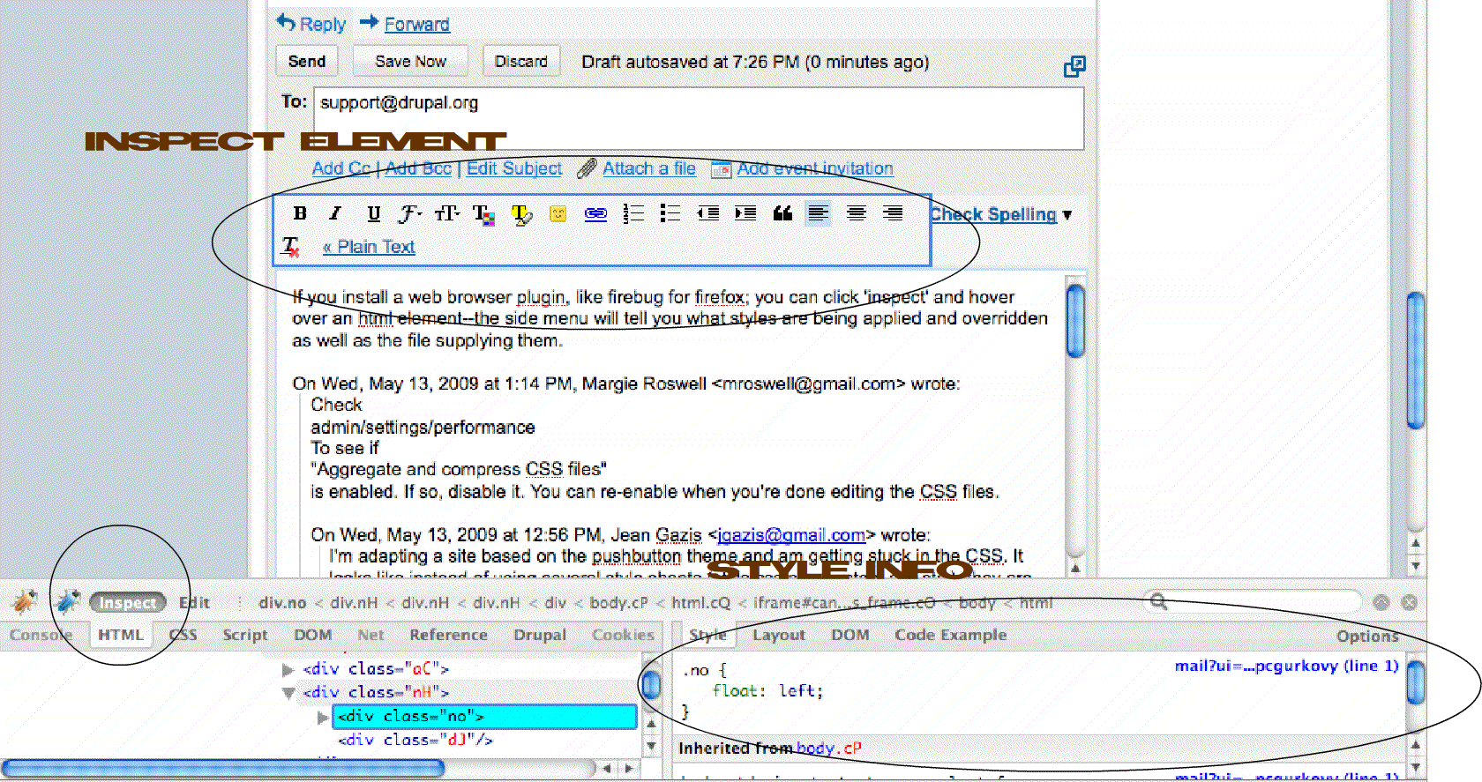The width and height of the screenshot is (1482, 782).
Task: Pop out the draft into new window
Action: (1074, 66)
